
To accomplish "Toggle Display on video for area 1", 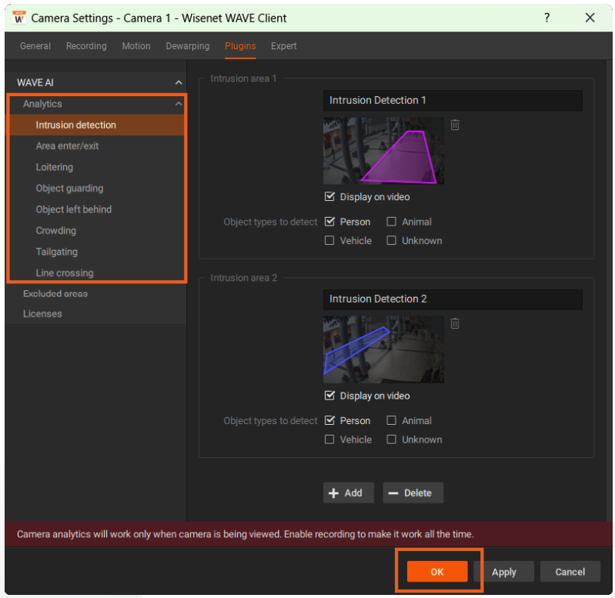I will tap(329, 196).
